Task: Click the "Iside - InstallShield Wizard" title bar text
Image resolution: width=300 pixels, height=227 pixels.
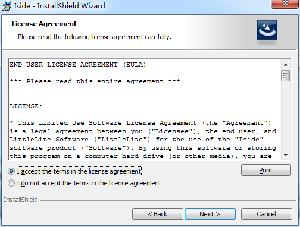Action: (60, 5)
